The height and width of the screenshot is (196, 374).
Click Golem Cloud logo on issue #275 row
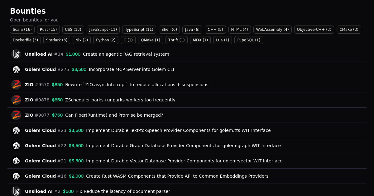click(16, 69)
